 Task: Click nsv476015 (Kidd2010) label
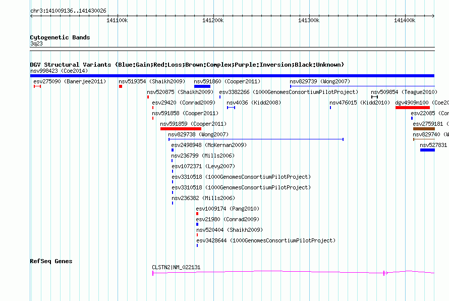(x=360, y=103)
